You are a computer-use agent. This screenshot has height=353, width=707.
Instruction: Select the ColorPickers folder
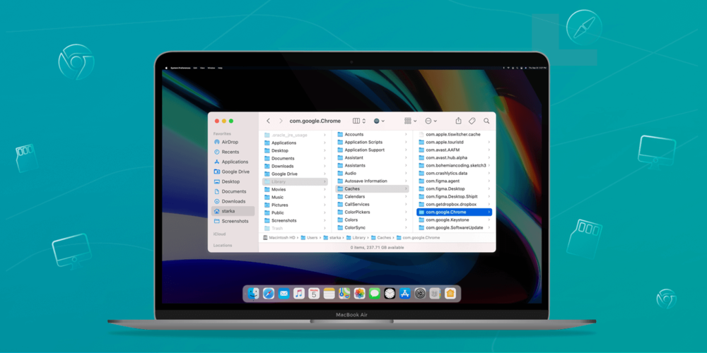373,212
